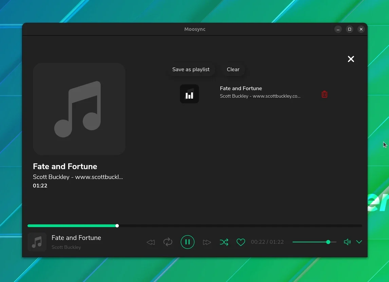Click Save as playlist button
The image size is (389, 282).
point(191,69)
